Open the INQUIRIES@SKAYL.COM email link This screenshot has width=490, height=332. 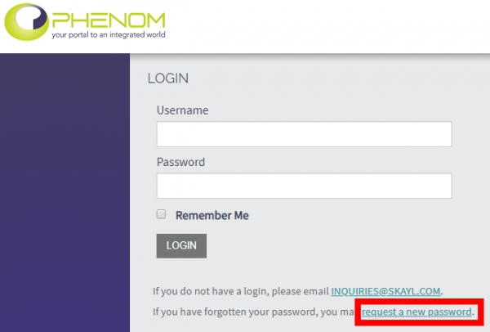pos(385,291)
